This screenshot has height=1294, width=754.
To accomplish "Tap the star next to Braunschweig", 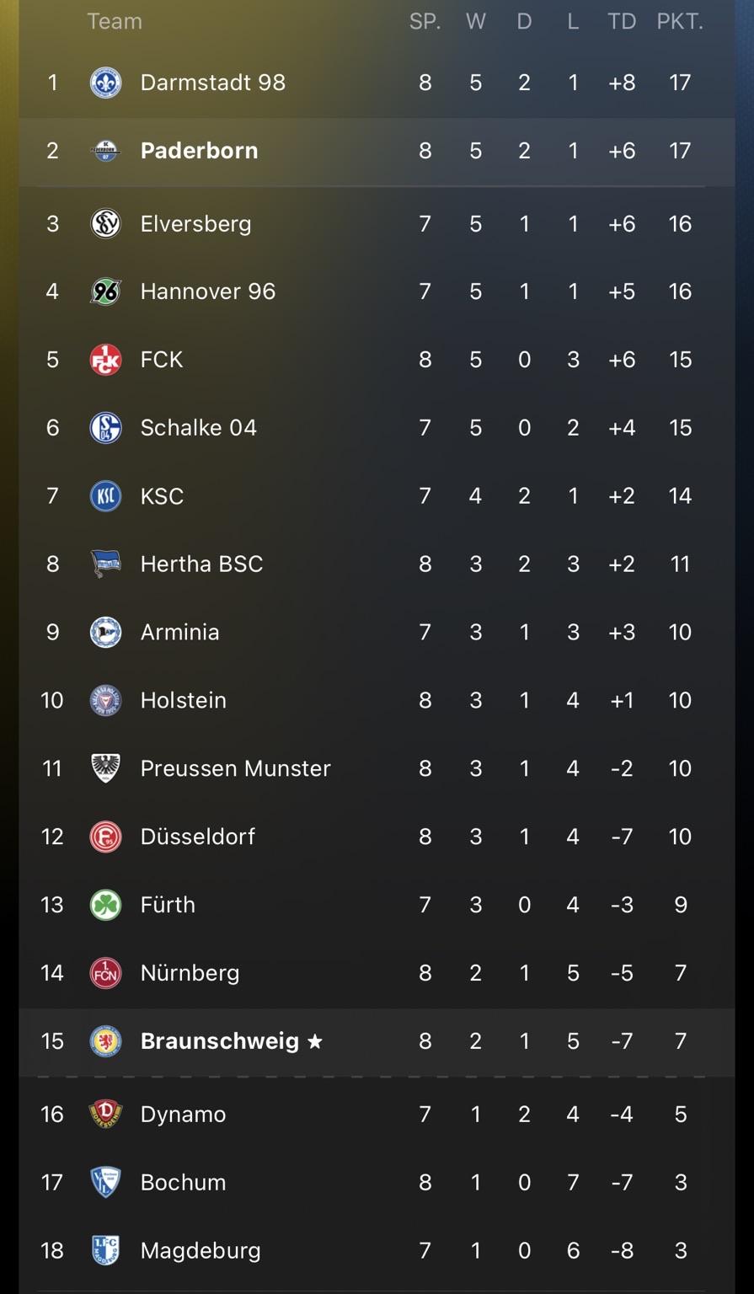I will pos(315,1042).
